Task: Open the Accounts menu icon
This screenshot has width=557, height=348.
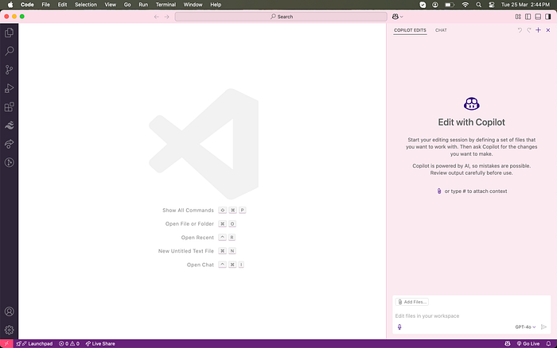Action: (10, 311)
